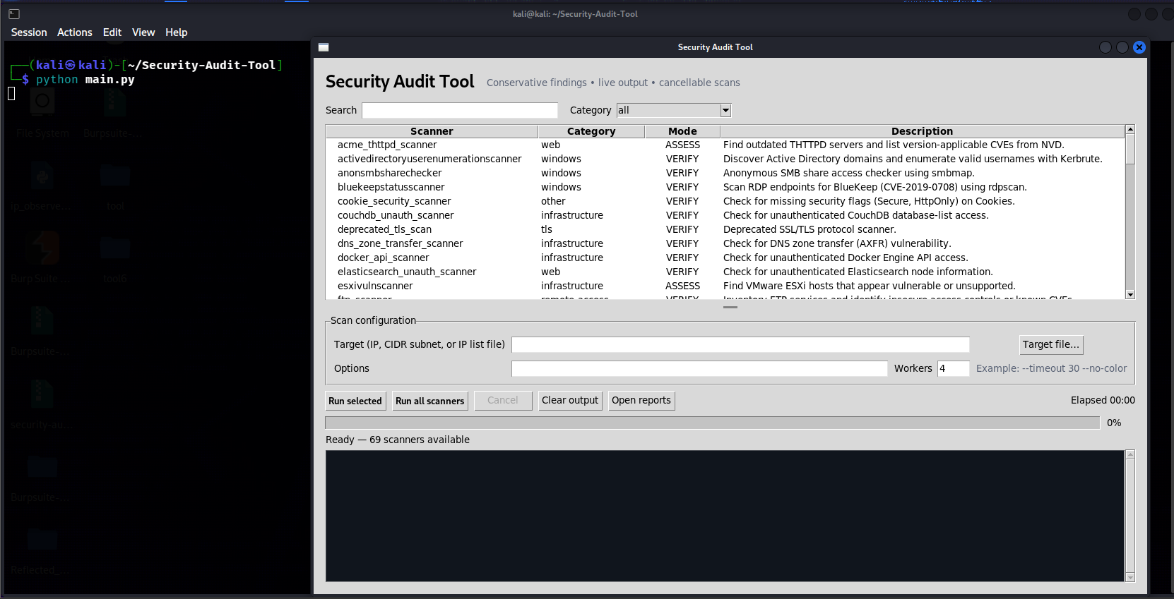Screen dimensions: 1174x599
Task: Click the Security Audit Tool window menu icon
Action: click(324, 47)
